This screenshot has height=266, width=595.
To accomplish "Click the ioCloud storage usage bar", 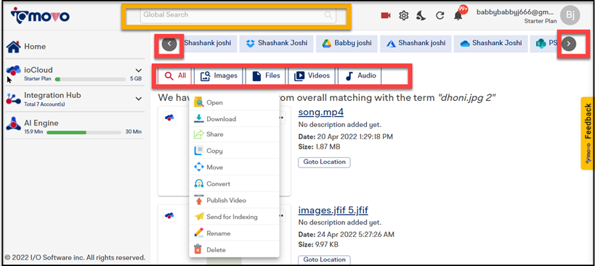I will (90, 80).
